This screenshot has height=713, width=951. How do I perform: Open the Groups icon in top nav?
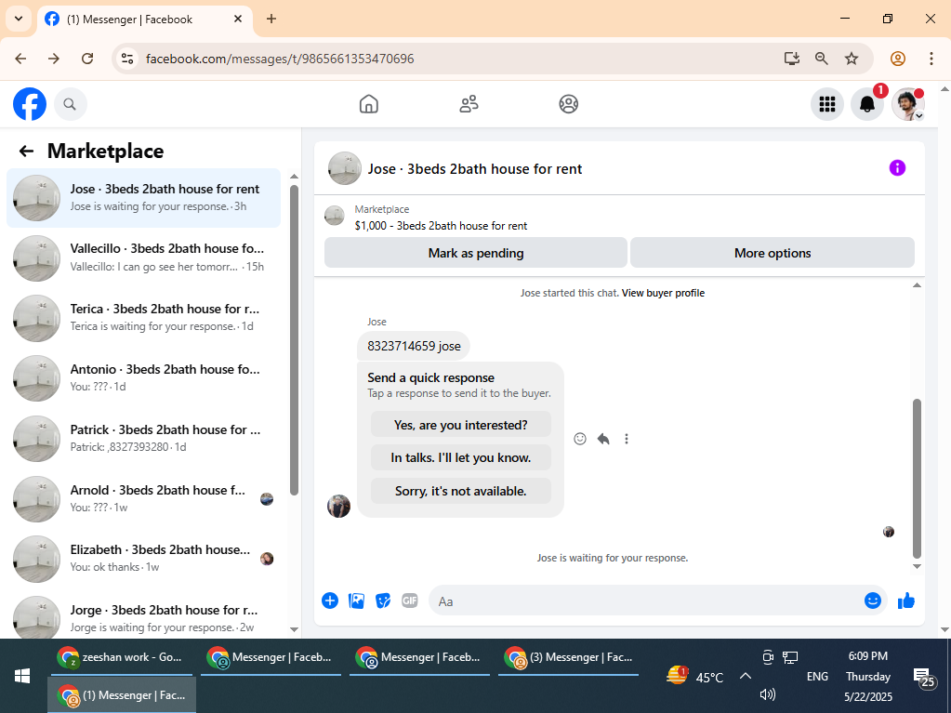568,104
